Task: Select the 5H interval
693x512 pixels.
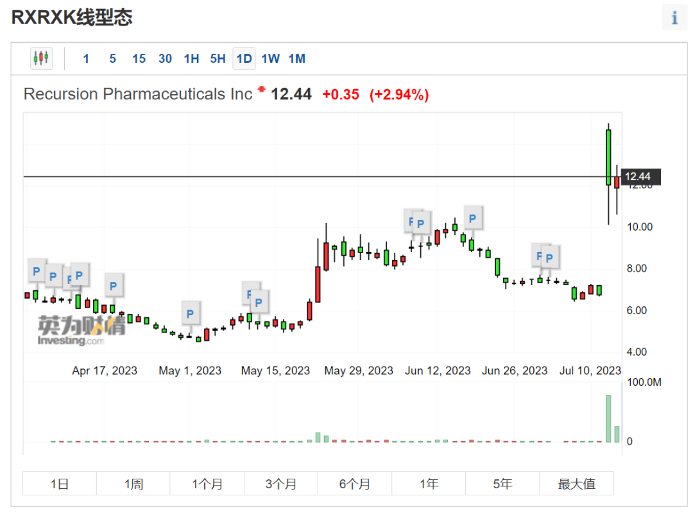Action: (x=218, y=58)
